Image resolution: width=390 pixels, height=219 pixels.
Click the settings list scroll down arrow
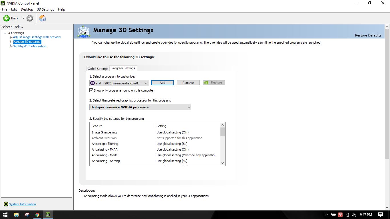[x=222, y=163]
